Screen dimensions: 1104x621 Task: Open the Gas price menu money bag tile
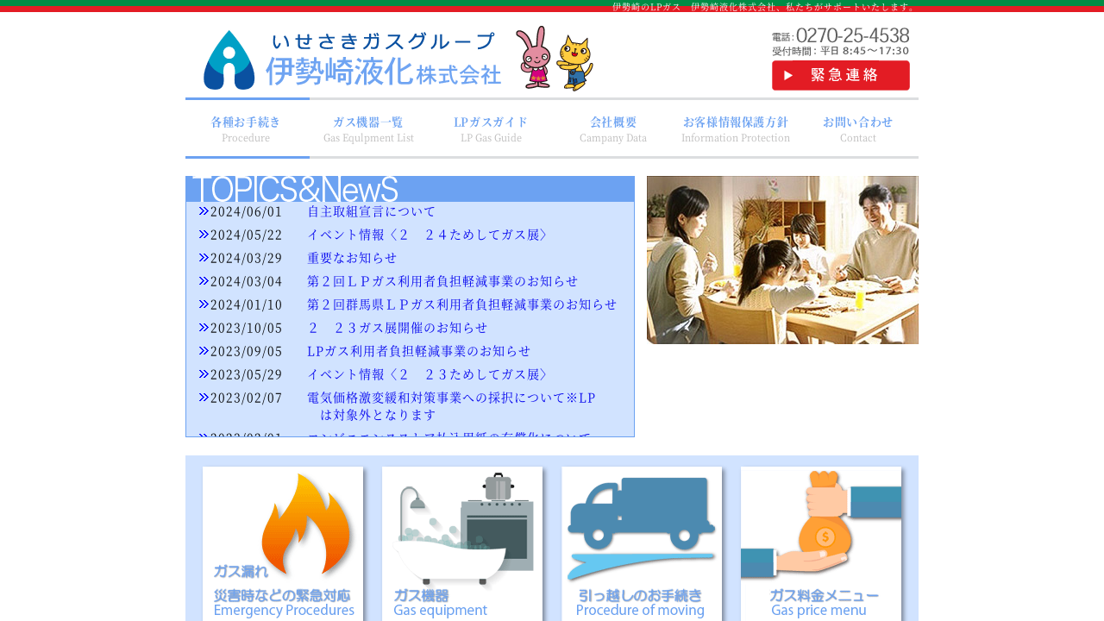coord(821,543)
